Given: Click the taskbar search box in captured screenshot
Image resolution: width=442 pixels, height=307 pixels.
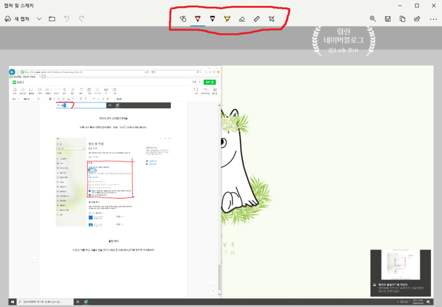Looking at the screenshot, I should tap(45, 302).
